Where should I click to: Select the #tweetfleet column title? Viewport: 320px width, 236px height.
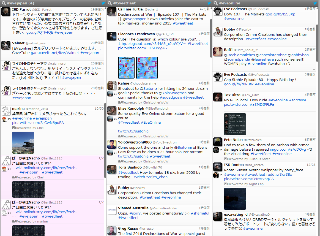tap(124, 3)
